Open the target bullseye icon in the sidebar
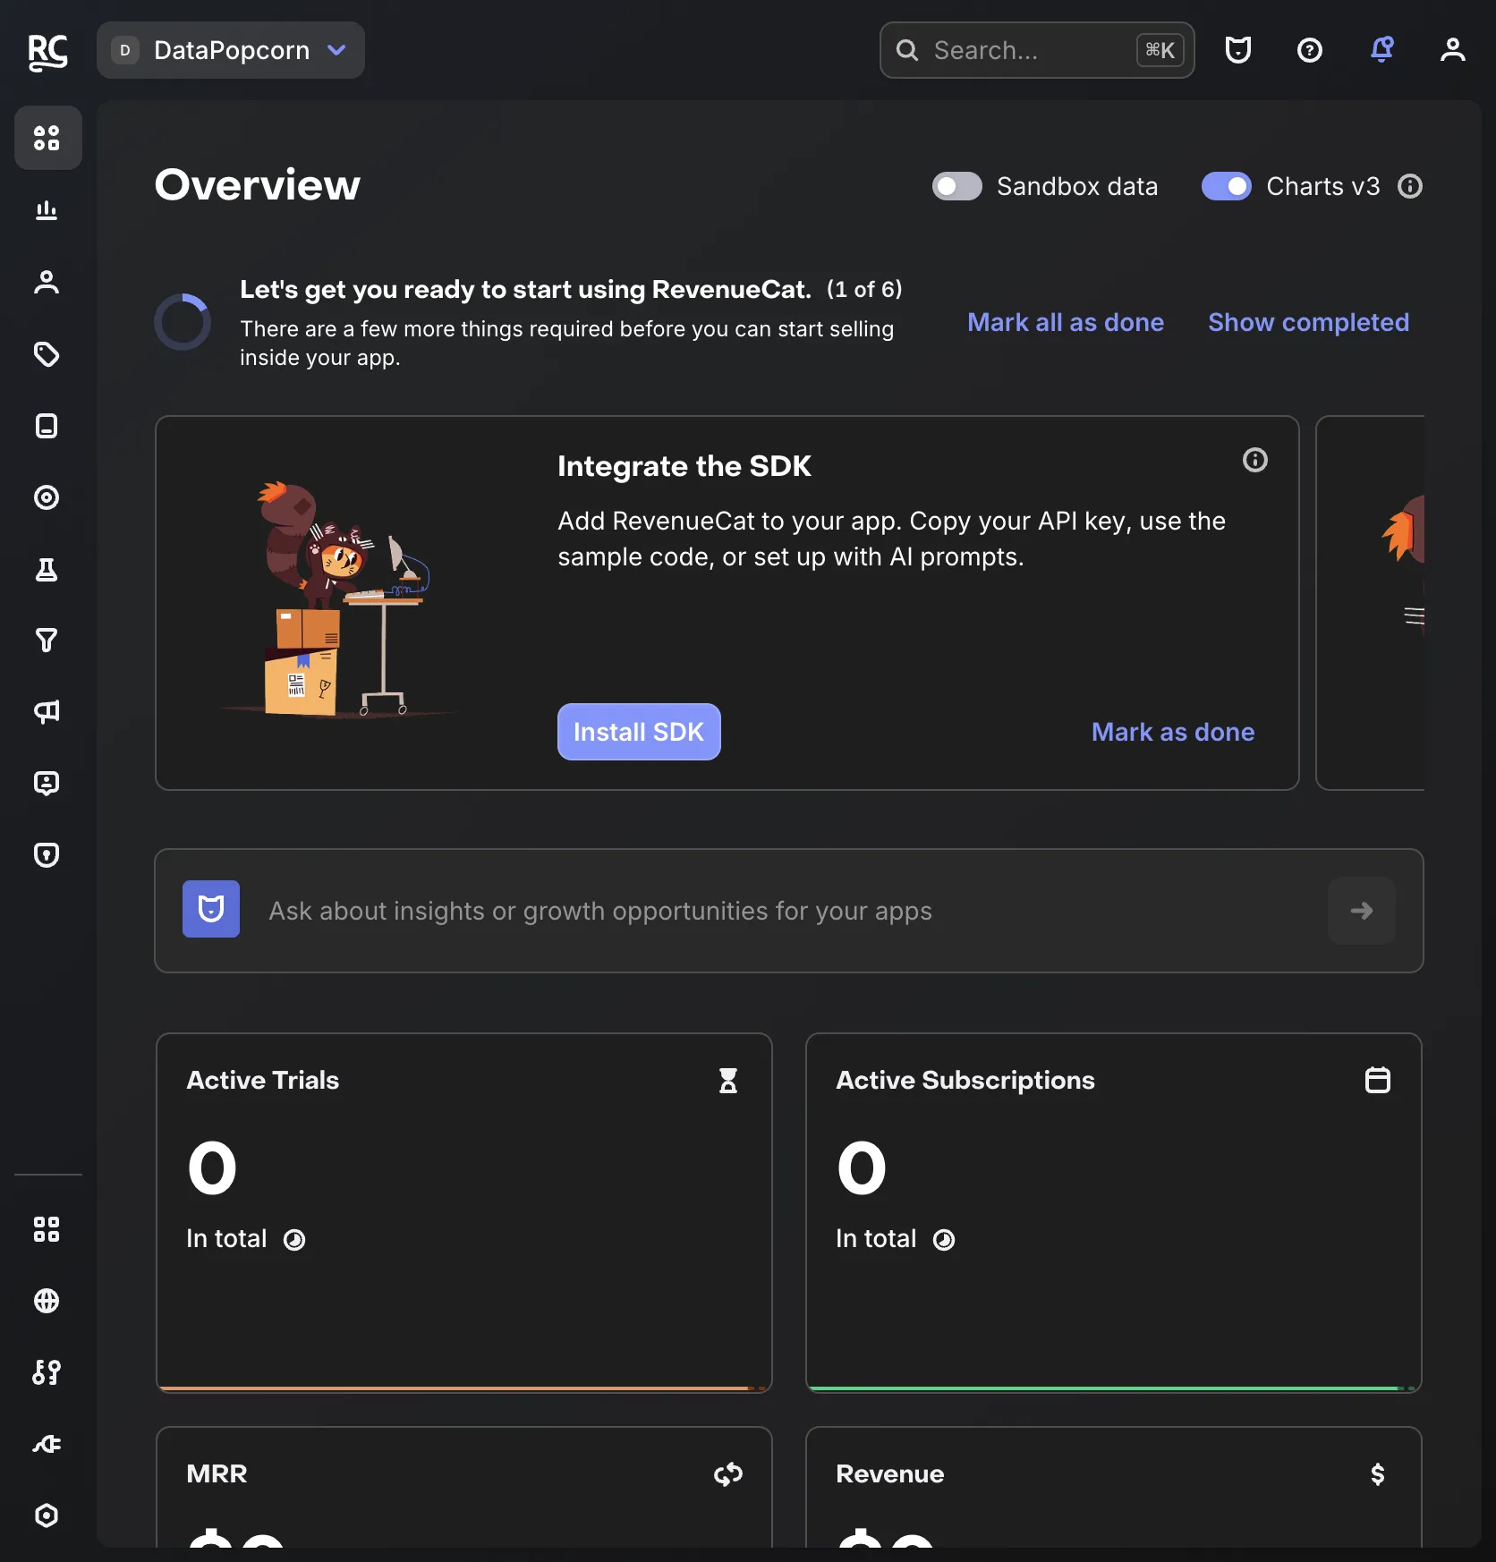1496x1562 pixels. point(47,497)
